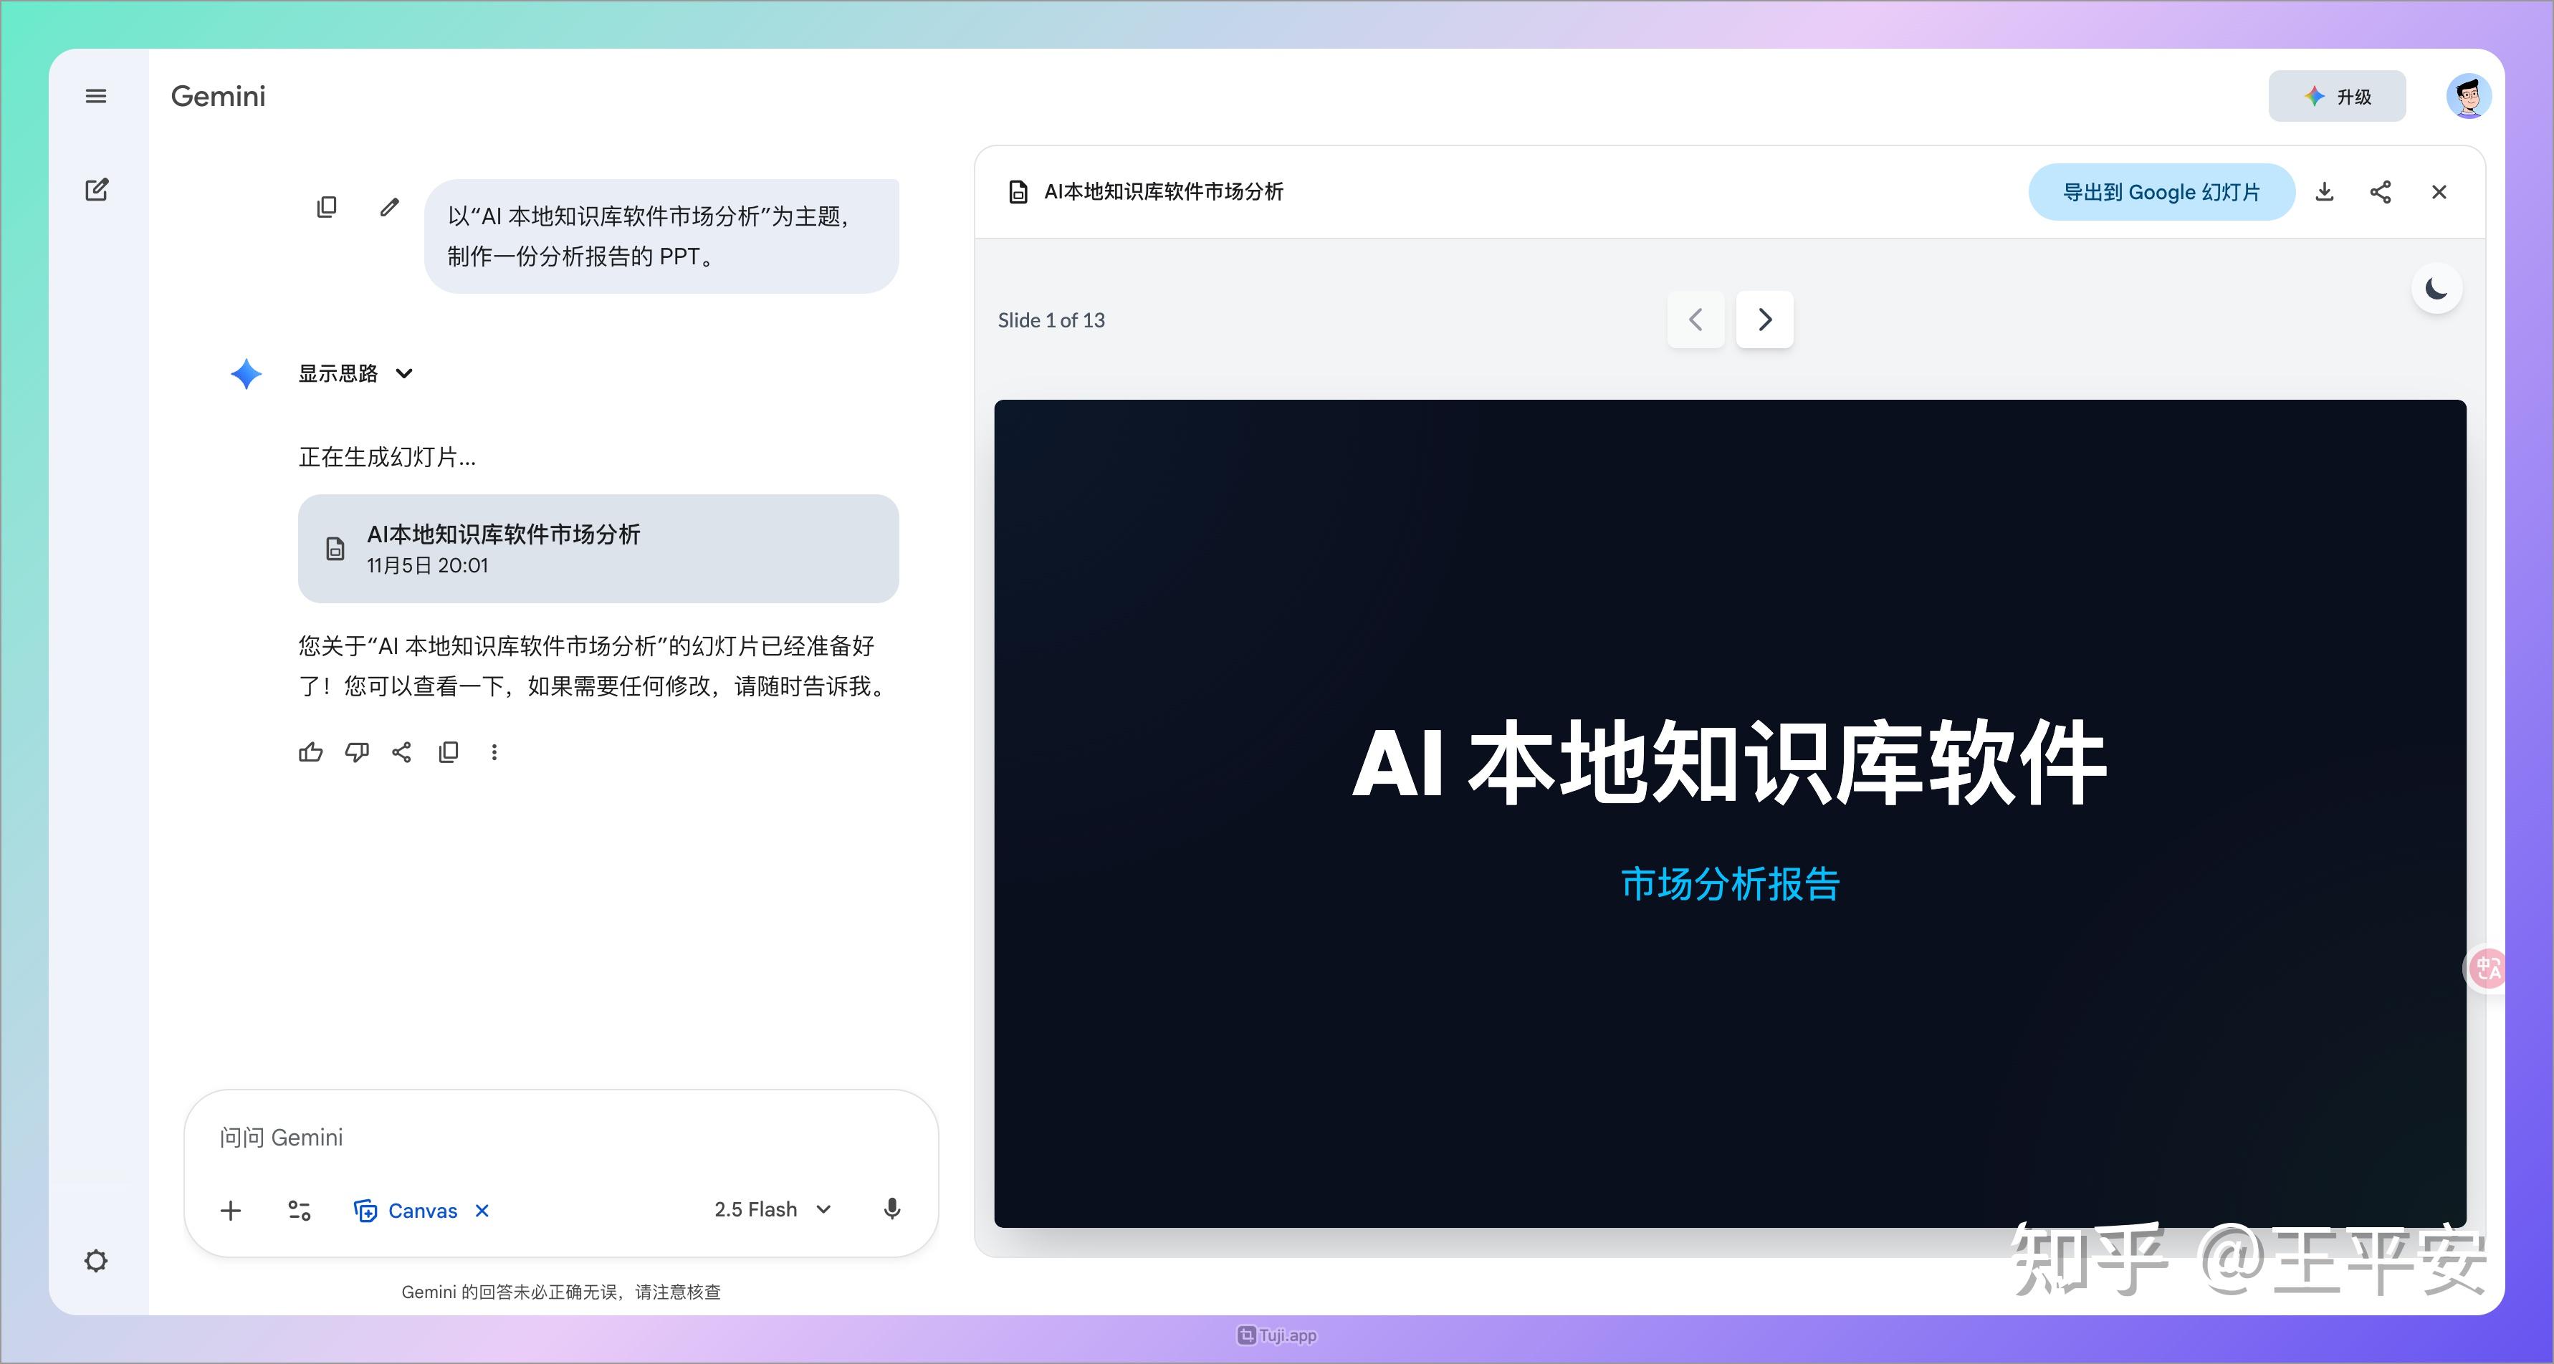Activate voice input with the microphone icon
The width and height of the screenshot is (2554, 1364).
pyautogui.click(x=890, y=1209)
